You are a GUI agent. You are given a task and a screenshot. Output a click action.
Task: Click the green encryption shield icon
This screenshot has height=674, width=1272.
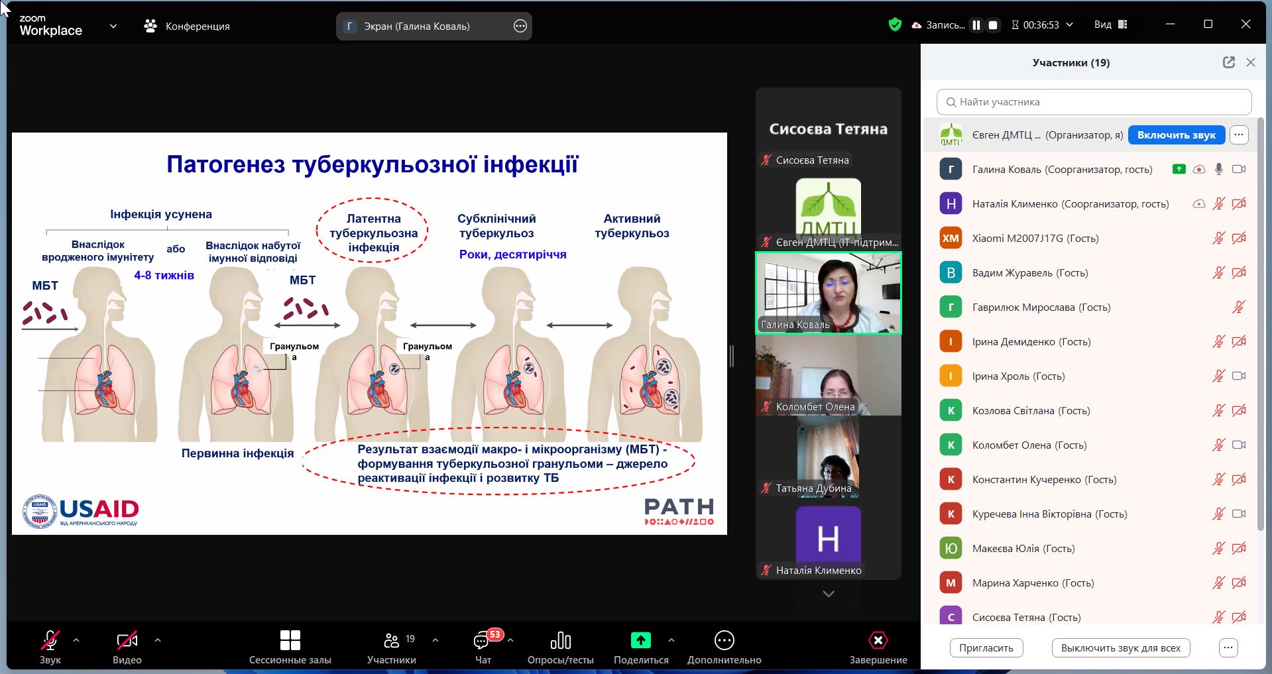tap(895, 25)
